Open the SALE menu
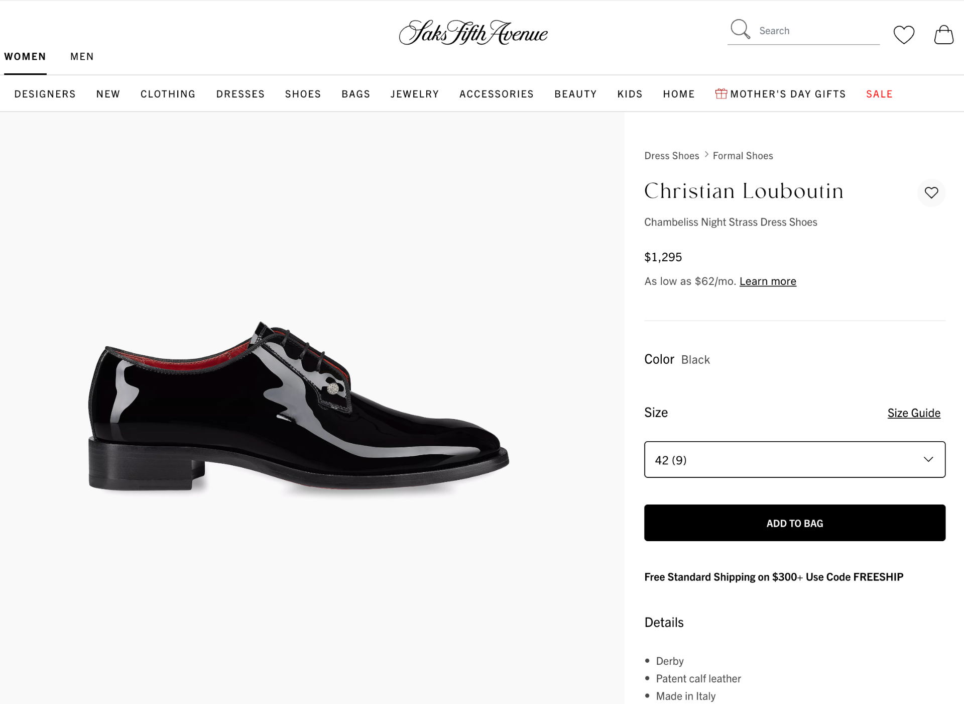964x704 pixels. click(x=879, y=93)
